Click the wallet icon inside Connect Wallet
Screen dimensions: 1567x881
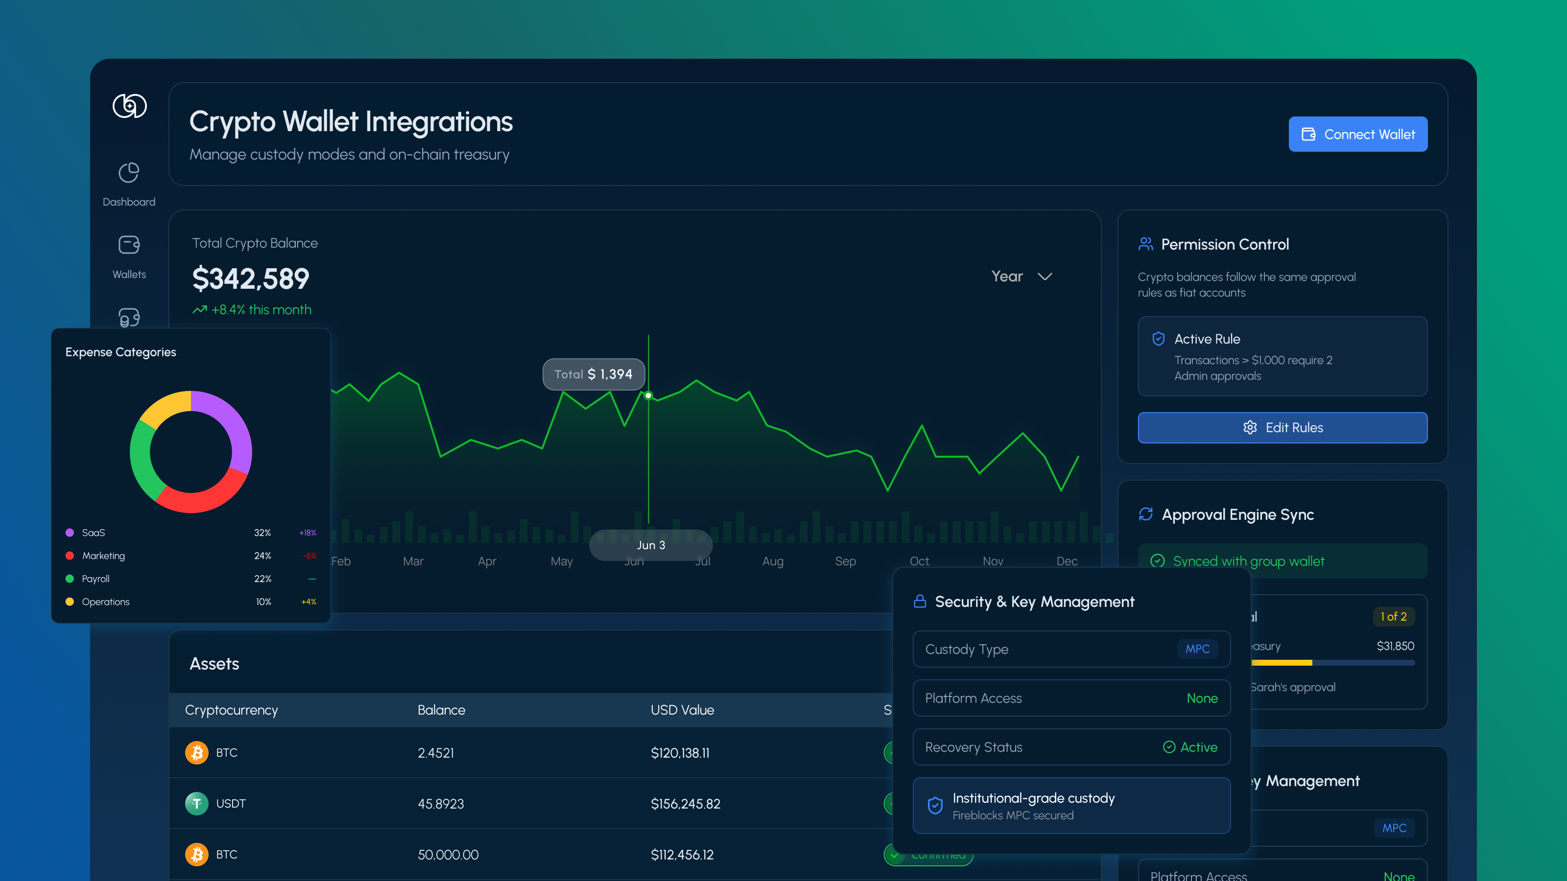coord(1308,135)
